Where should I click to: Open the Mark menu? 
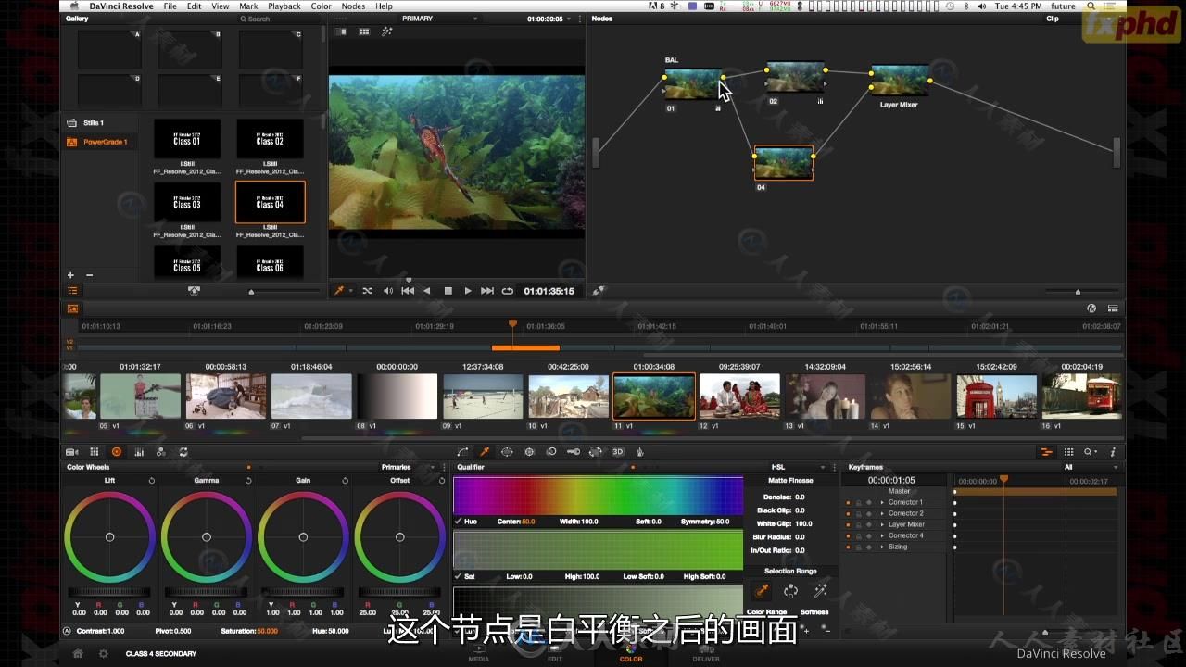click(248, 6)
